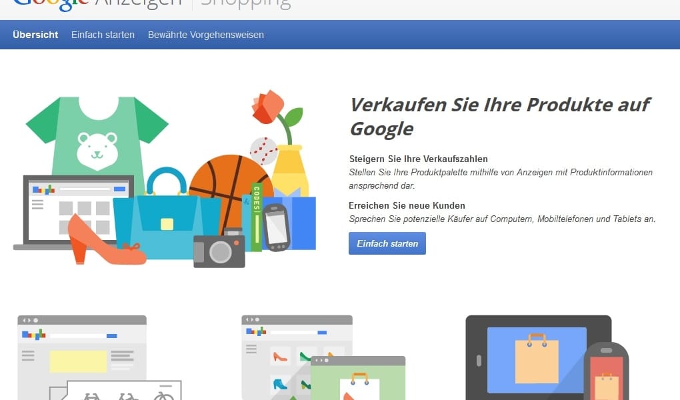
Task: Click the text Erreichen Sie neue Kunden
Action: point(407,205)
